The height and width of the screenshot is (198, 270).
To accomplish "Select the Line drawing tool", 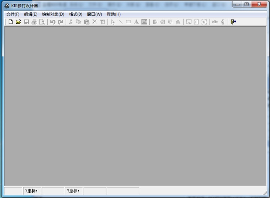I will [x=120, y=22].
